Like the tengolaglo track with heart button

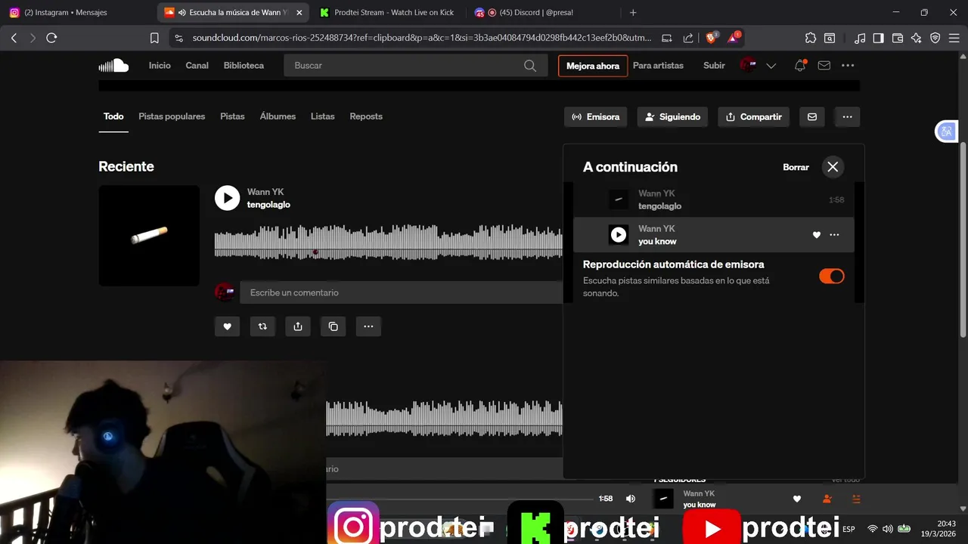click(x=227, y=326)
